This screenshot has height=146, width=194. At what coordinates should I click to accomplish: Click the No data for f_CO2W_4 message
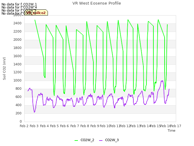[19, 7]
